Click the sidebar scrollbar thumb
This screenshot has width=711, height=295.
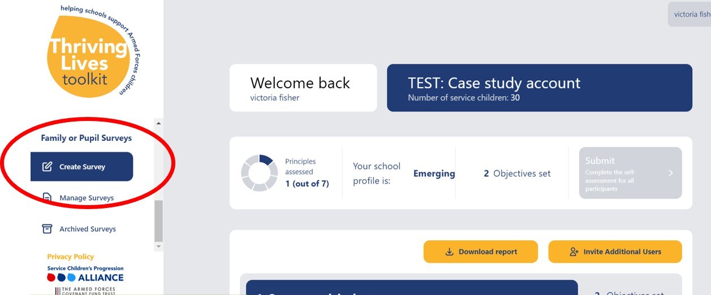158,220
